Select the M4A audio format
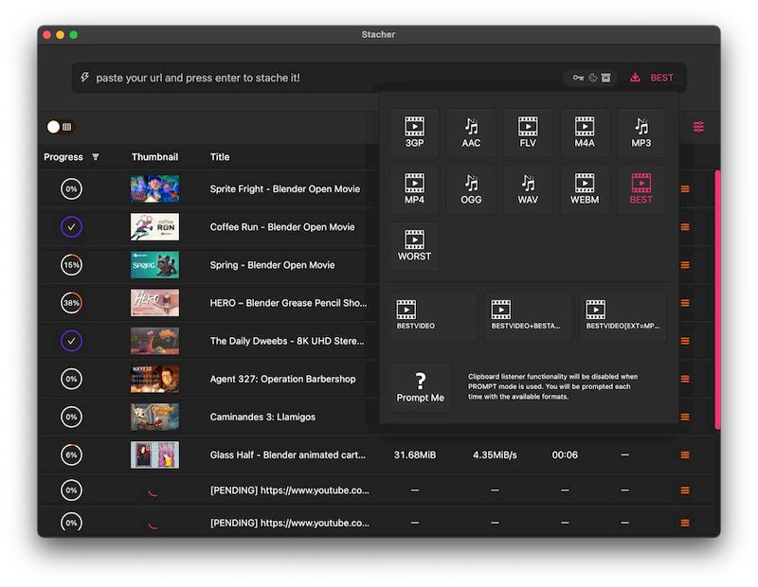The height and width of the screenshot is (587, 758). point(585,132)
